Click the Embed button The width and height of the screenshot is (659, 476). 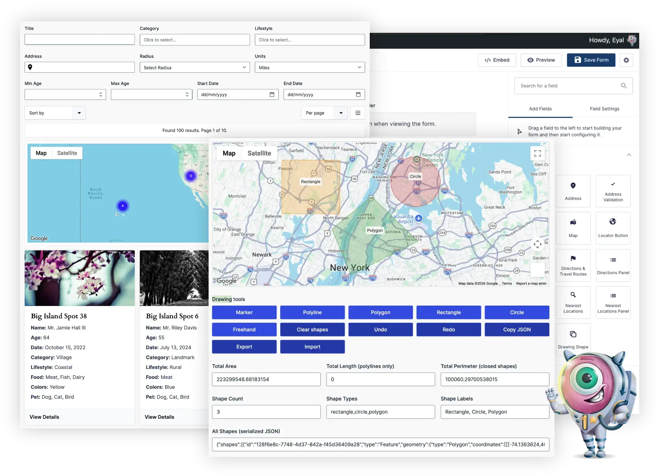pyautogui.click(x=497, y=60)
